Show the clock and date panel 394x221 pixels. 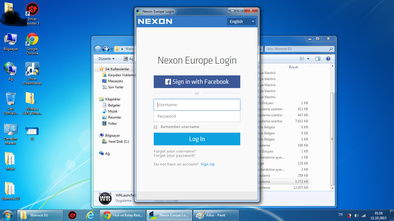coord(378,216)
